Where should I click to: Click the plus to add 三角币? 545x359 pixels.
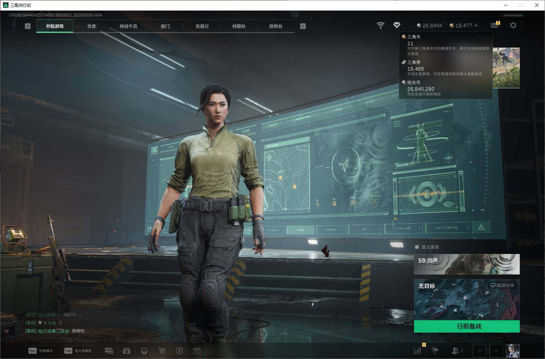[x=476, y=25]
